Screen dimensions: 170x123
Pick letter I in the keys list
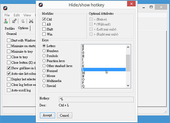point(104,59)
